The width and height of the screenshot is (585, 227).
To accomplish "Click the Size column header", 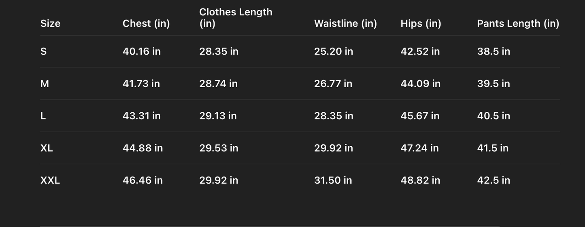I will tap(50, 23).
